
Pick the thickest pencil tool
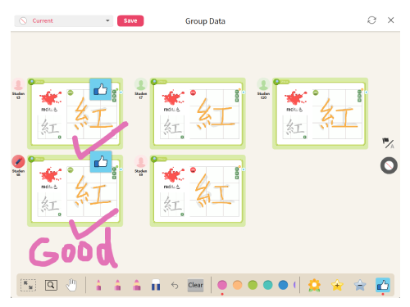(x=137, y=285)
